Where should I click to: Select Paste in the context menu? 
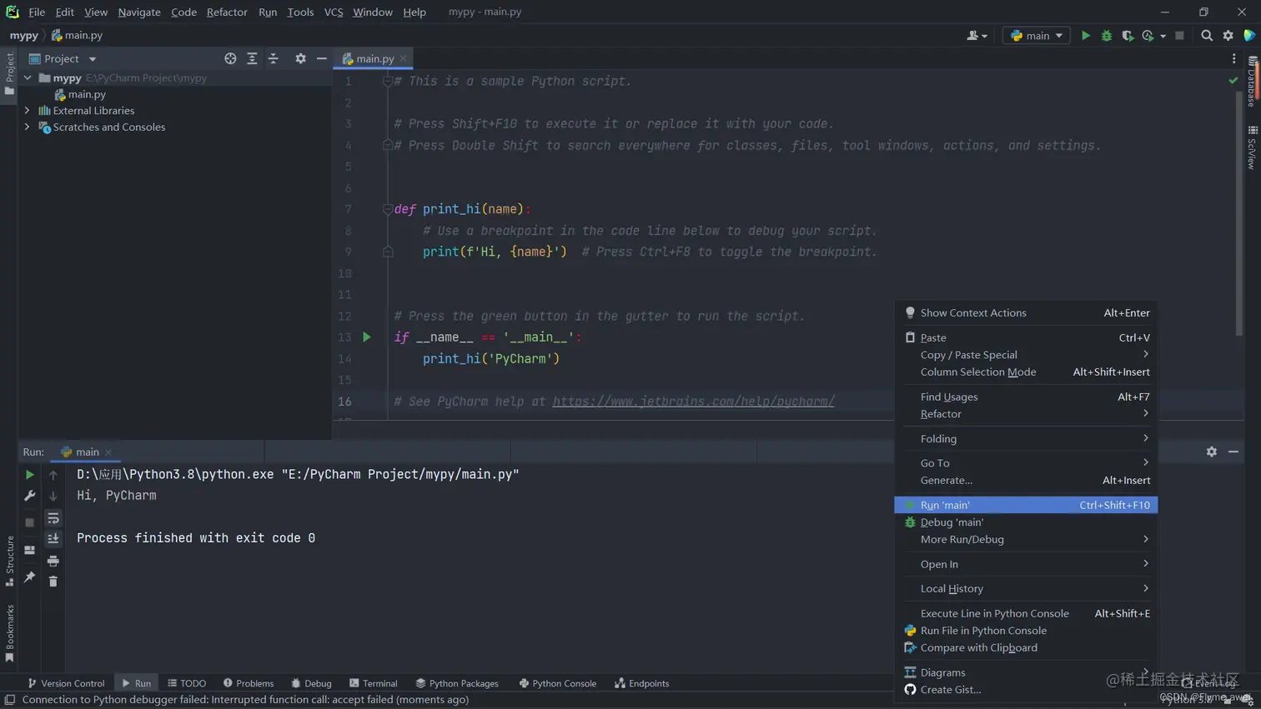pyautogui.click(x=1026, y=337)
